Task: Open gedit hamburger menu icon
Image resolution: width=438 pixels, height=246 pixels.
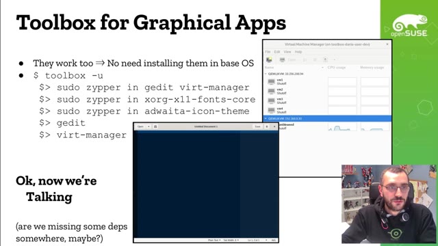Action: point(267,126)
